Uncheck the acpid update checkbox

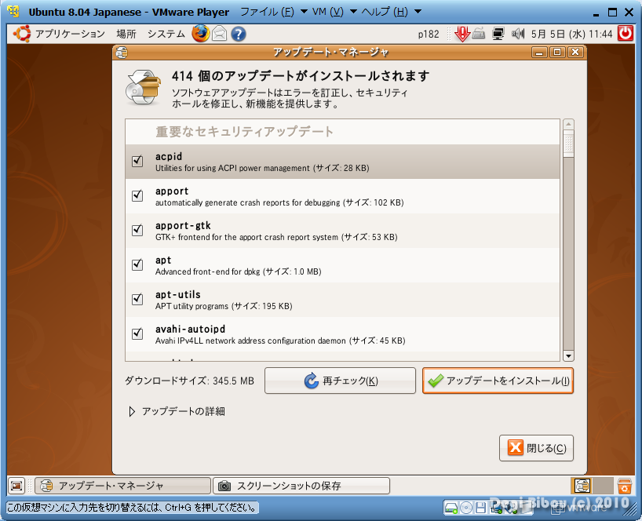point(137,161)
